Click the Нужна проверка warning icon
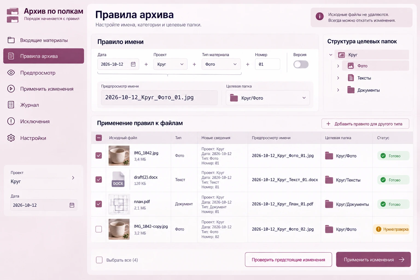The height and width of the screenshot is (280, 420). 378,229
